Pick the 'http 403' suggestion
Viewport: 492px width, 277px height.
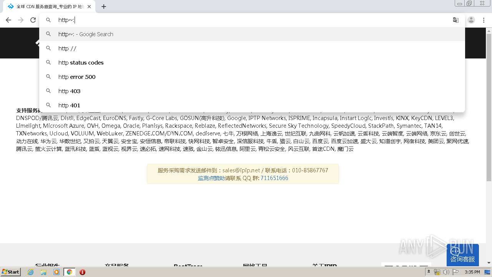click(x=252, y=91)
